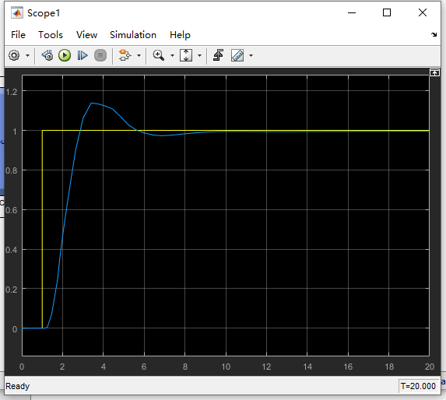The image size is (446, 400).
Task: Open the Triggers icon
Action: [x=218, y=55]
